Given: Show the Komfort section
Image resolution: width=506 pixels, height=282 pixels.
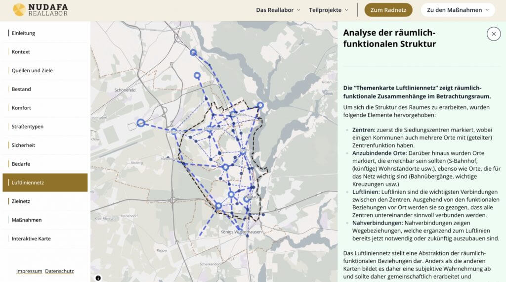Looking at the screenshot, I should (x=21, y=108).
